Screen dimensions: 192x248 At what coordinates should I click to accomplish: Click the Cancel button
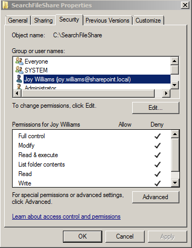(125, 236)
